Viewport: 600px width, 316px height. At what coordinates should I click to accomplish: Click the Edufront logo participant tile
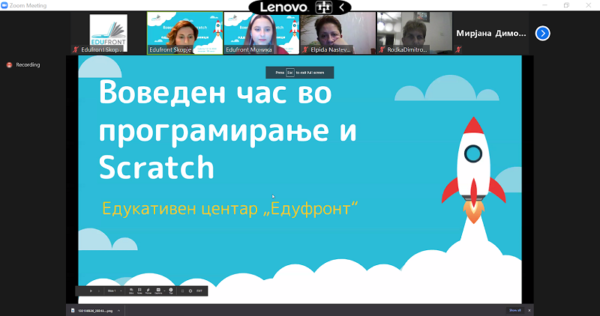pos(109,32)
